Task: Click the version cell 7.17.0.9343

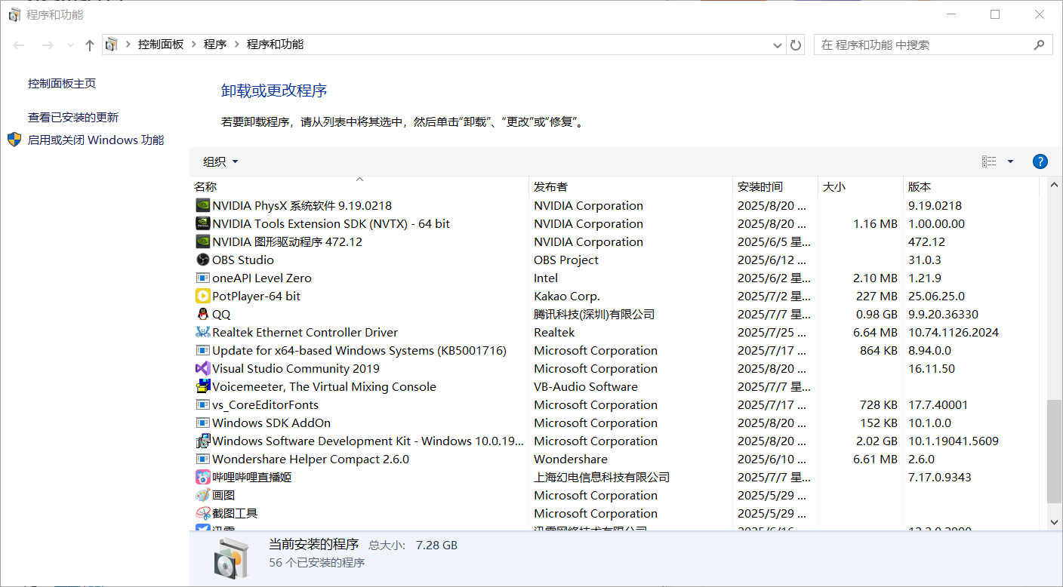Action: 940,477
